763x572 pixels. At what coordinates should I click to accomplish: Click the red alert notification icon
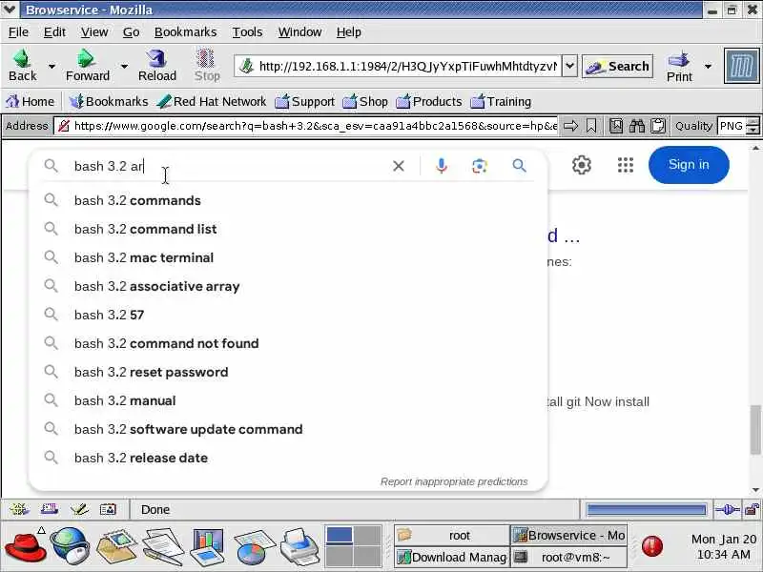652,545
